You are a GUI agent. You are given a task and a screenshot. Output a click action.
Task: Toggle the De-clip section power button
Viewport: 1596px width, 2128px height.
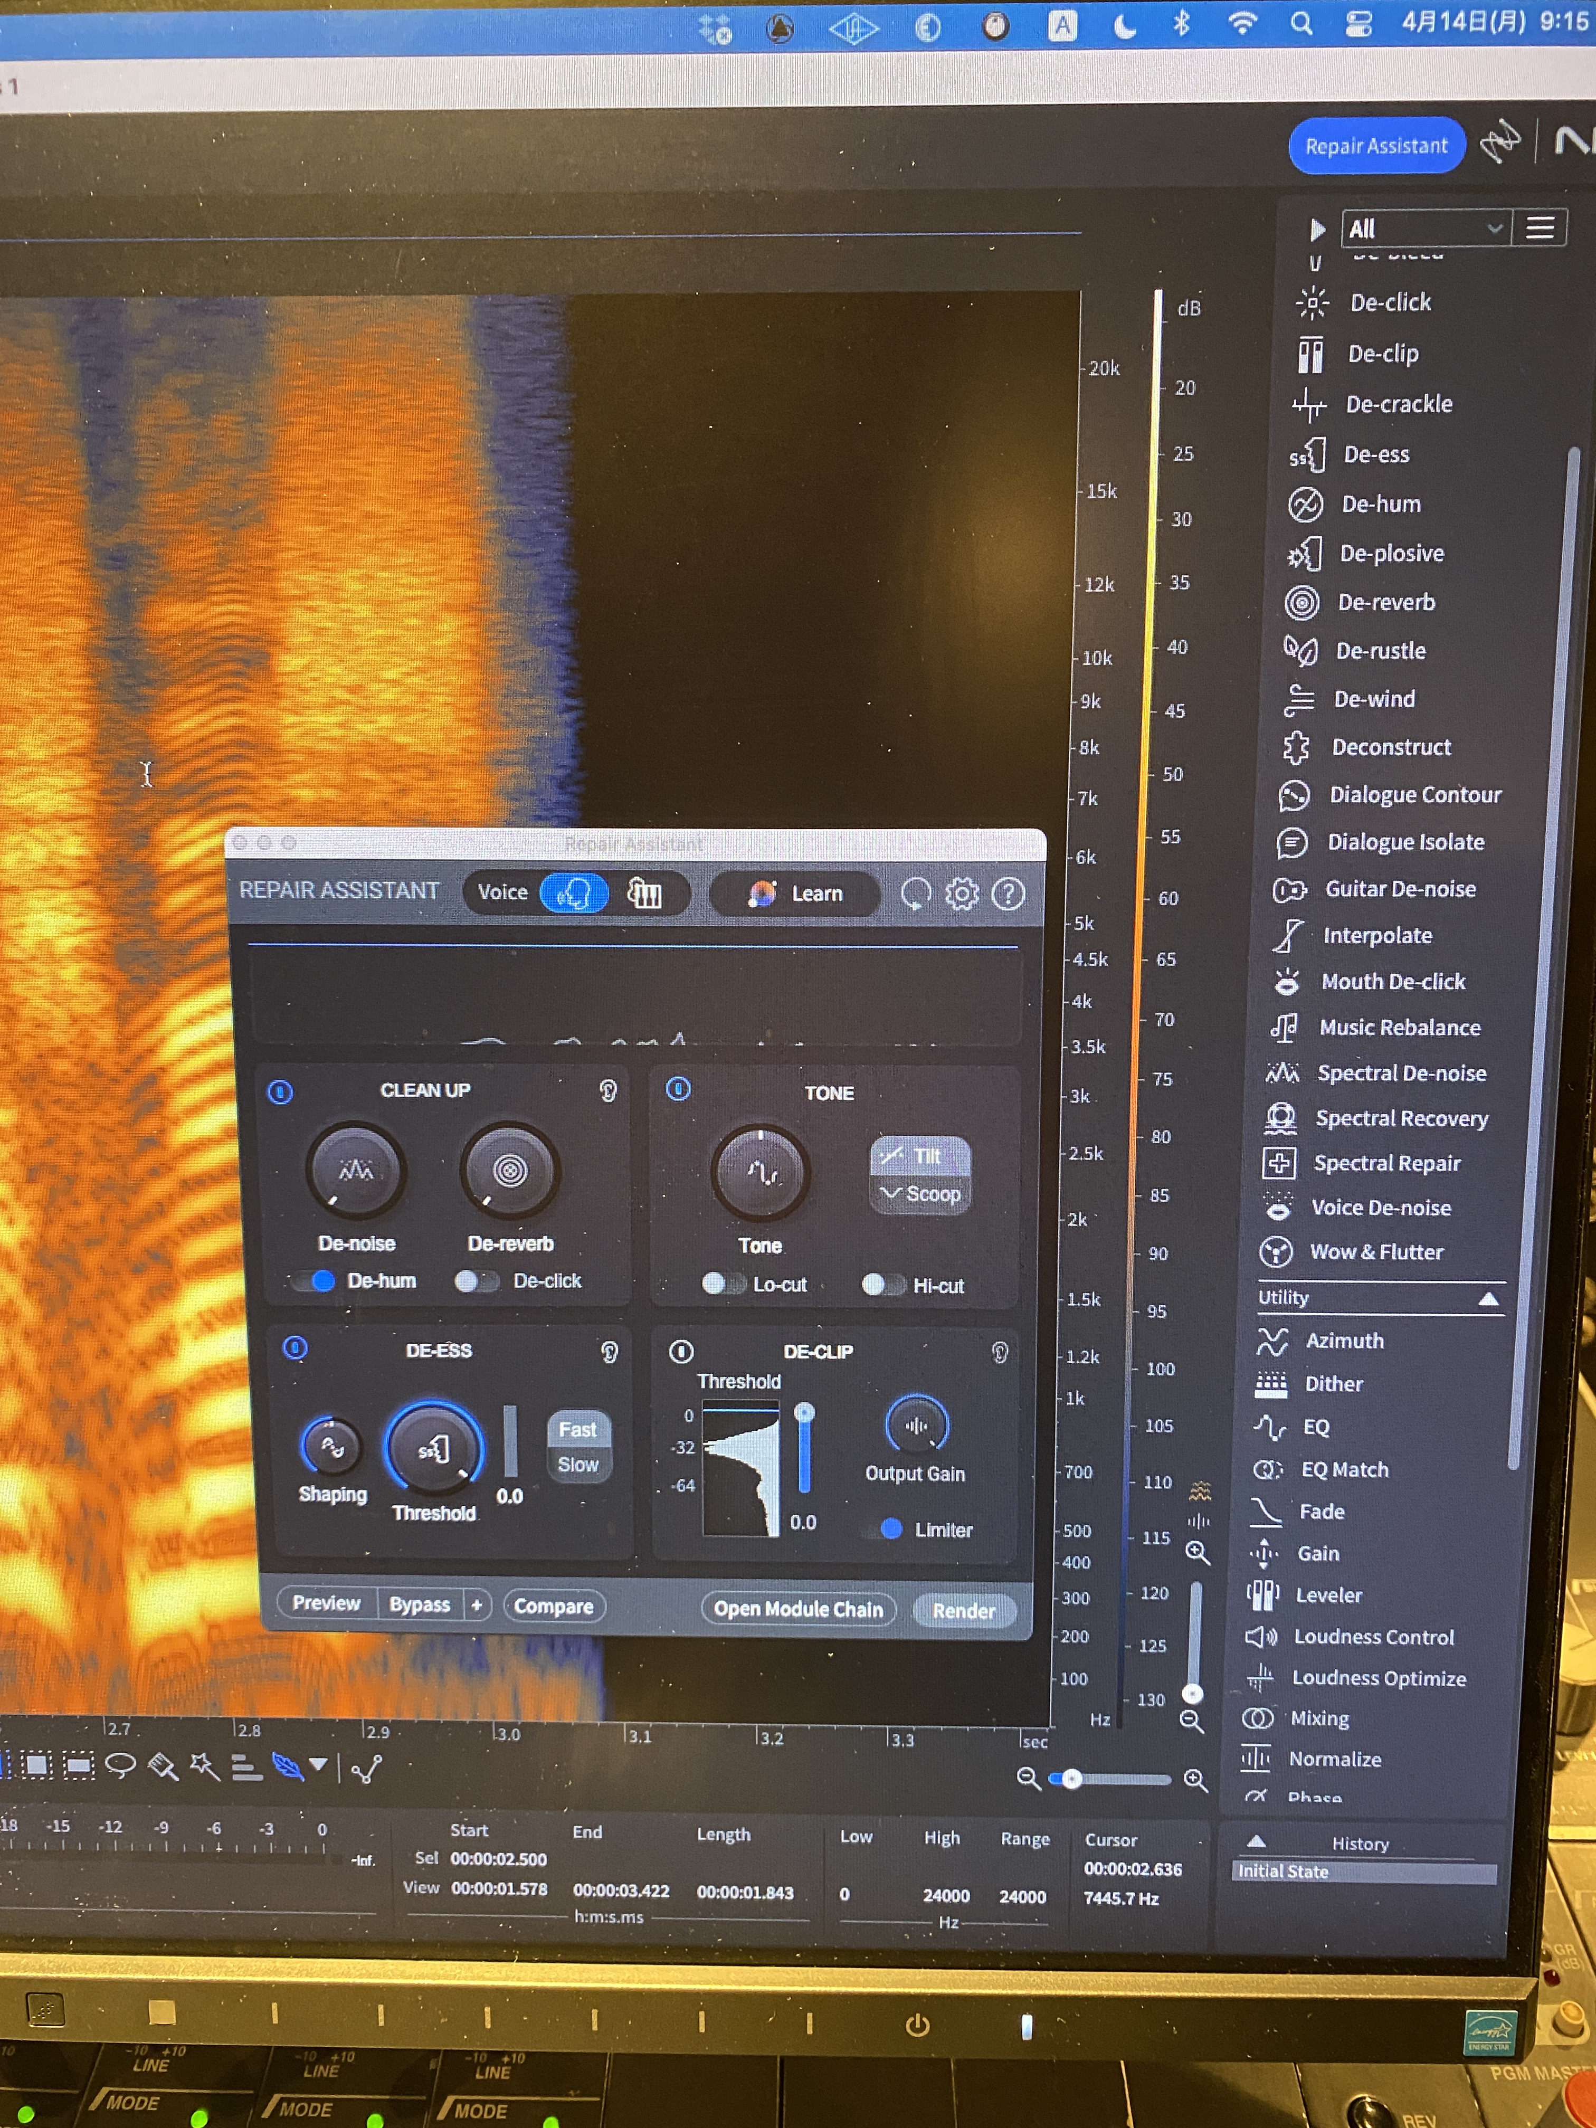point(681,1352)
